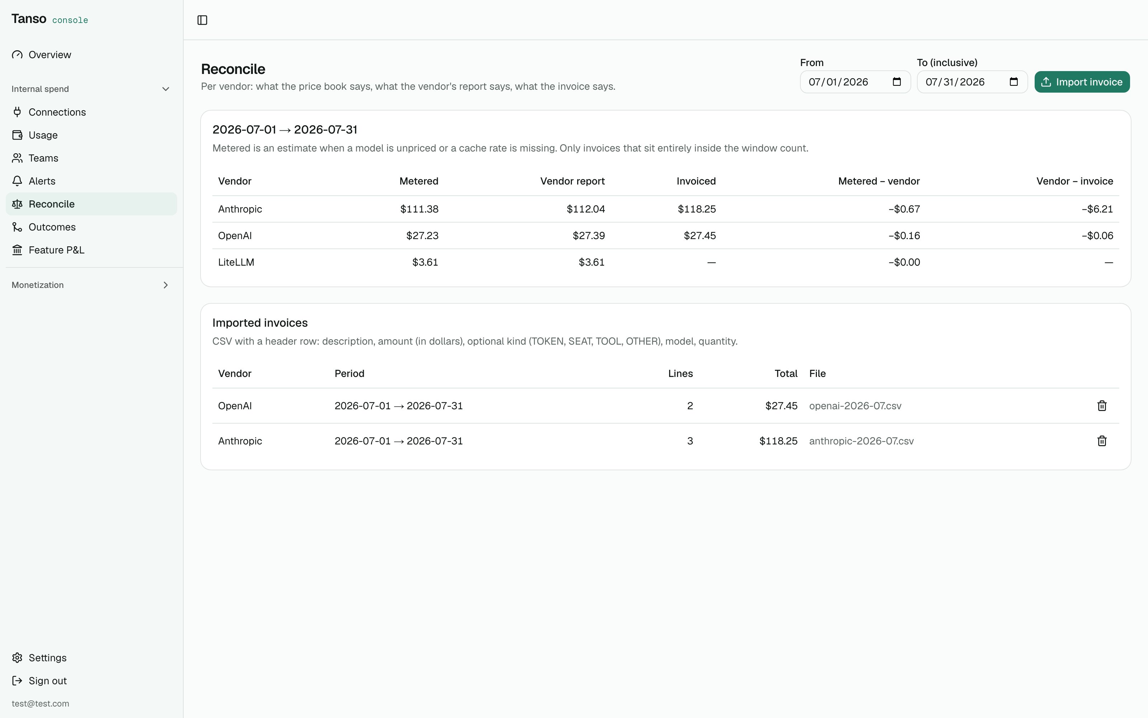The image size is (1148, 718).
Task: Toggle the sidebar panel icon
Action: [202, 20]
